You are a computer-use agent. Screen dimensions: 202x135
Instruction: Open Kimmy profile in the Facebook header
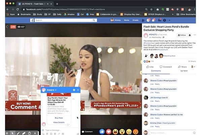(116, 20)
